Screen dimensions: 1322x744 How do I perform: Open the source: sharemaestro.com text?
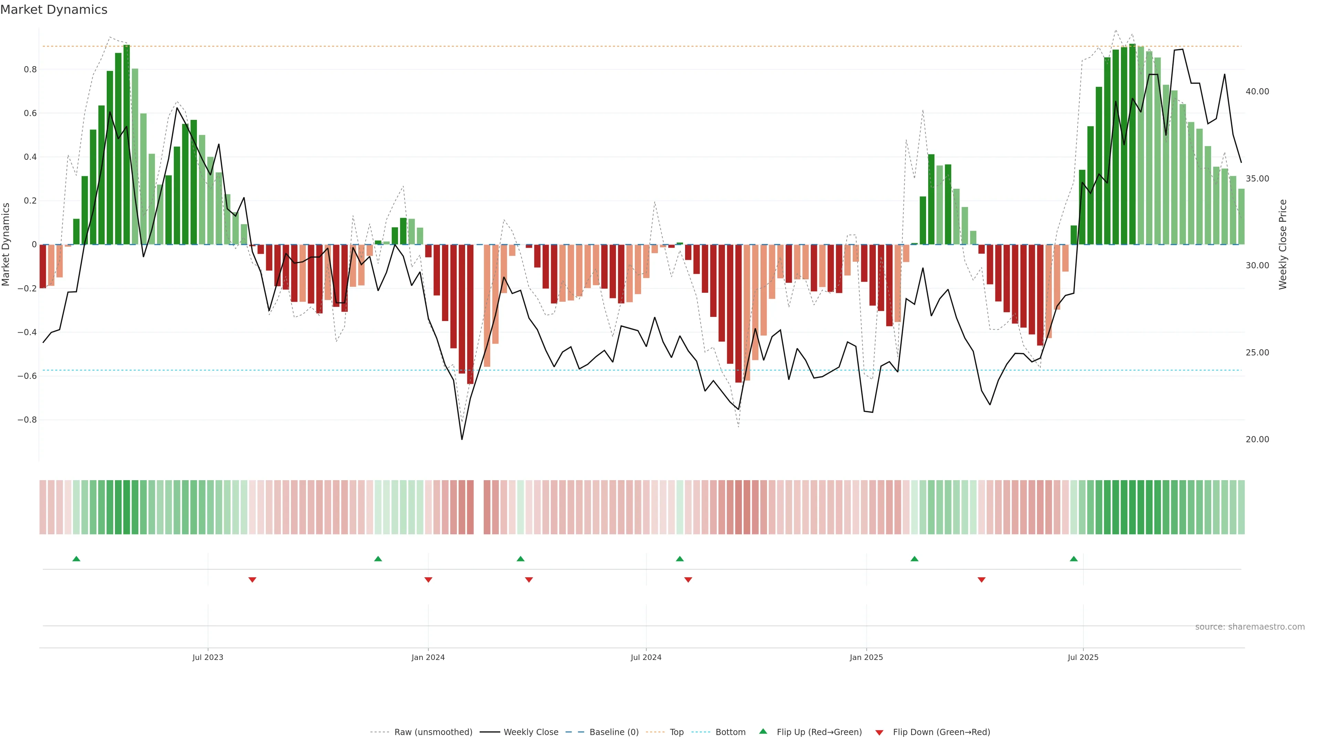(x=1250, y=627)
